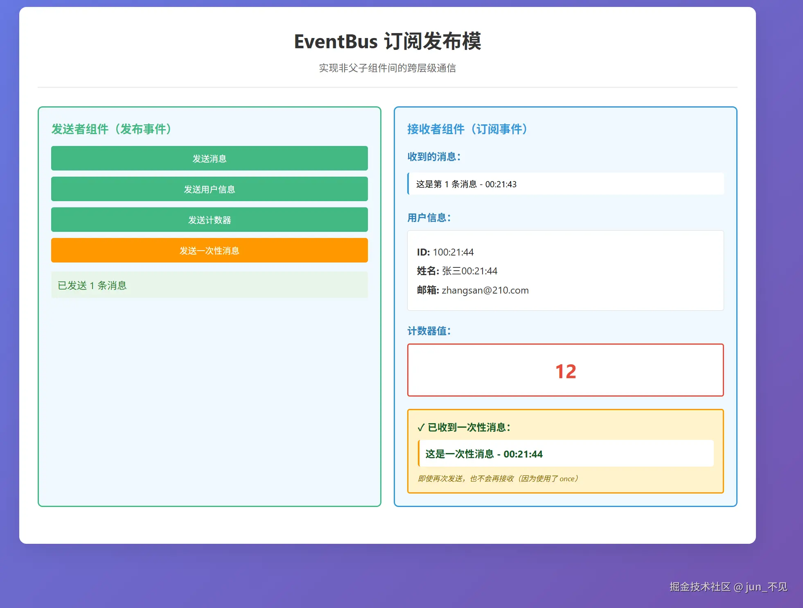Image resolution: width=803 pixels, height=608 pixels.
Task: Click the 发送消息 green button
Action: click(209, 158)
